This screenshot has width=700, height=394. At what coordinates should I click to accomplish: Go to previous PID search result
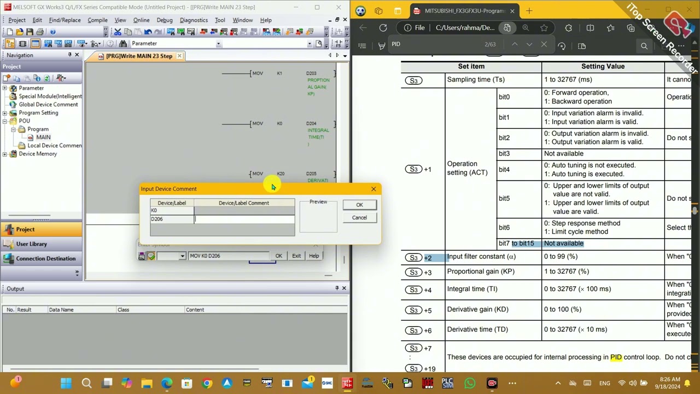[x=515, y=44]
